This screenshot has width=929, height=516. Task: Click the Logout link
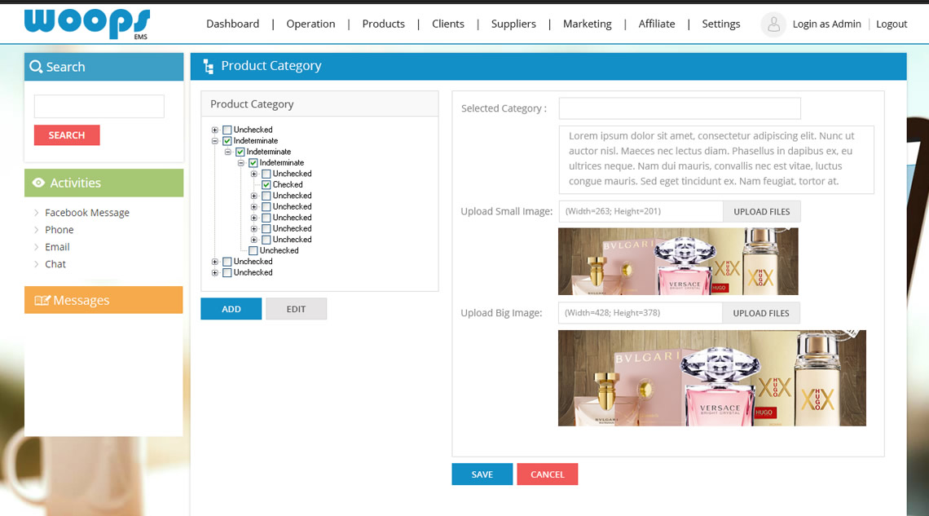(892, 24)
